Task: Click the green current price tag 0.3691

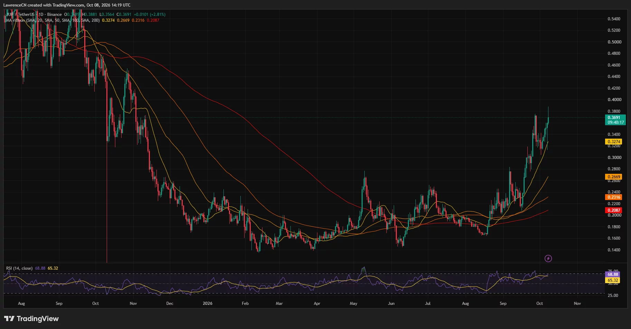Action: coord(616,120)
